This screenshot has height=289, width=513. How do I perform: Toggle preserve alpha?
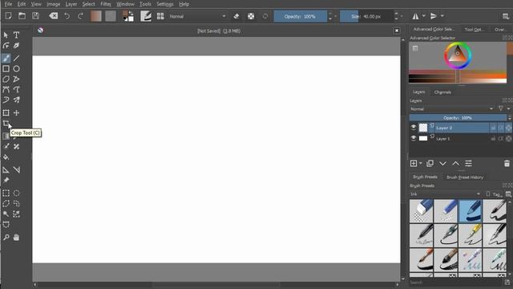click(x=251, y=16)
